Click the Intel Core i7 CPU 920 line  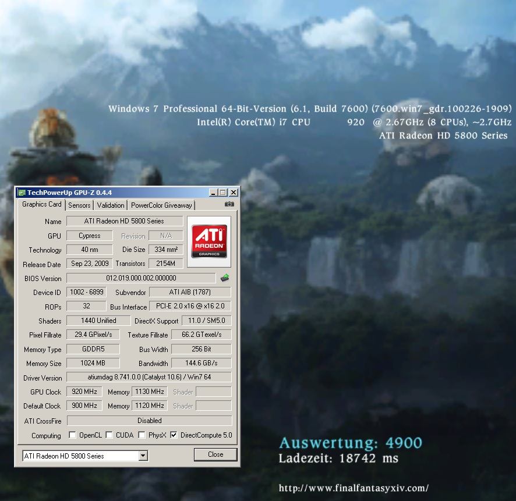[x=354, y=122]
